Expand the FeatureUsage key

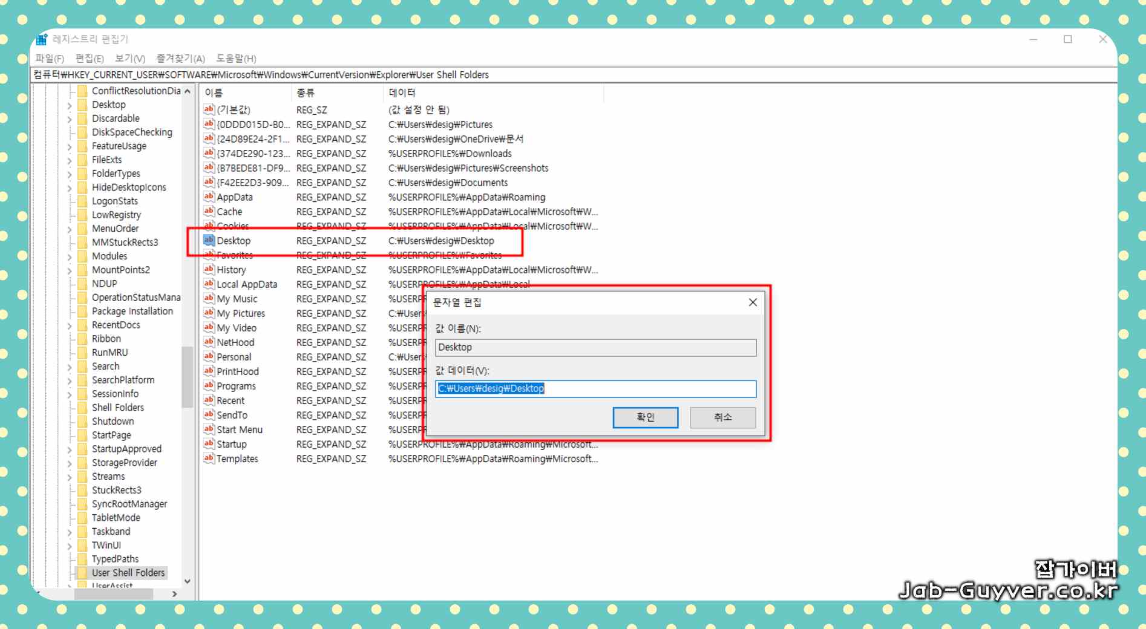[69, 146]
